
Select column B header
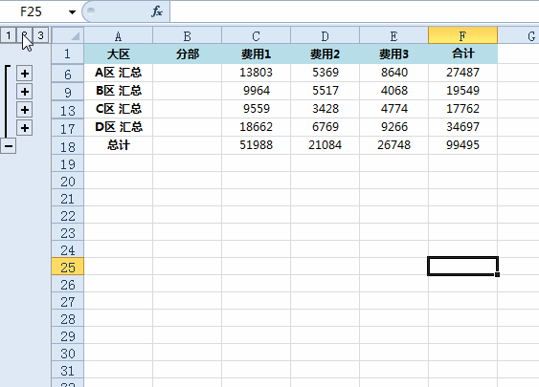click(188, 35)
